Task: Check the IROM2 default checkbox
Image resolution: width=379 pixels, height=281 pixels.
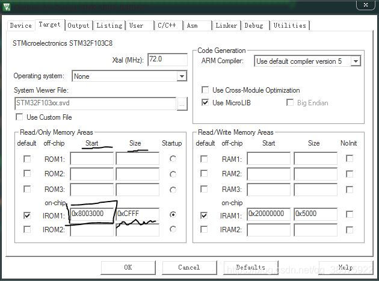Action: click(x=27, y=229)
